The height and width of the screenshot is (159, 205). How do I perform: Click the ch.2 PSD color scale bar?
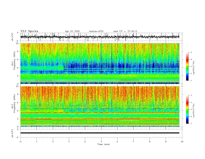(x=187, y=109)
